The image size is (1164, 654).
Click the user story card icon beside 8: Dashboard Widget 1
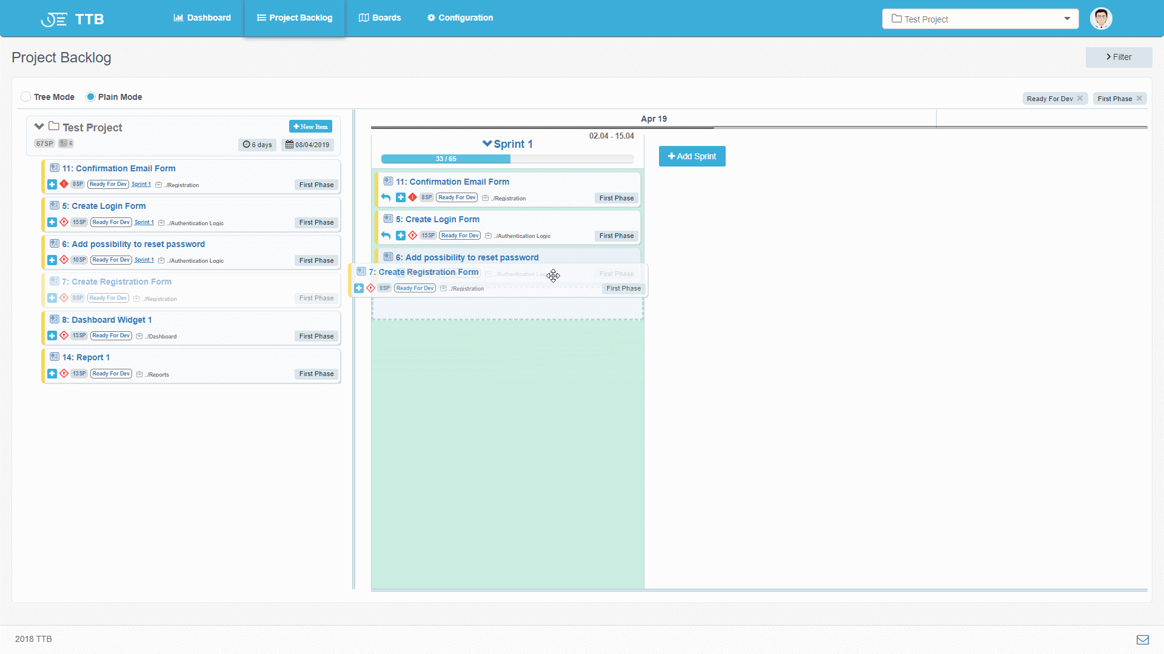(55, 320)
